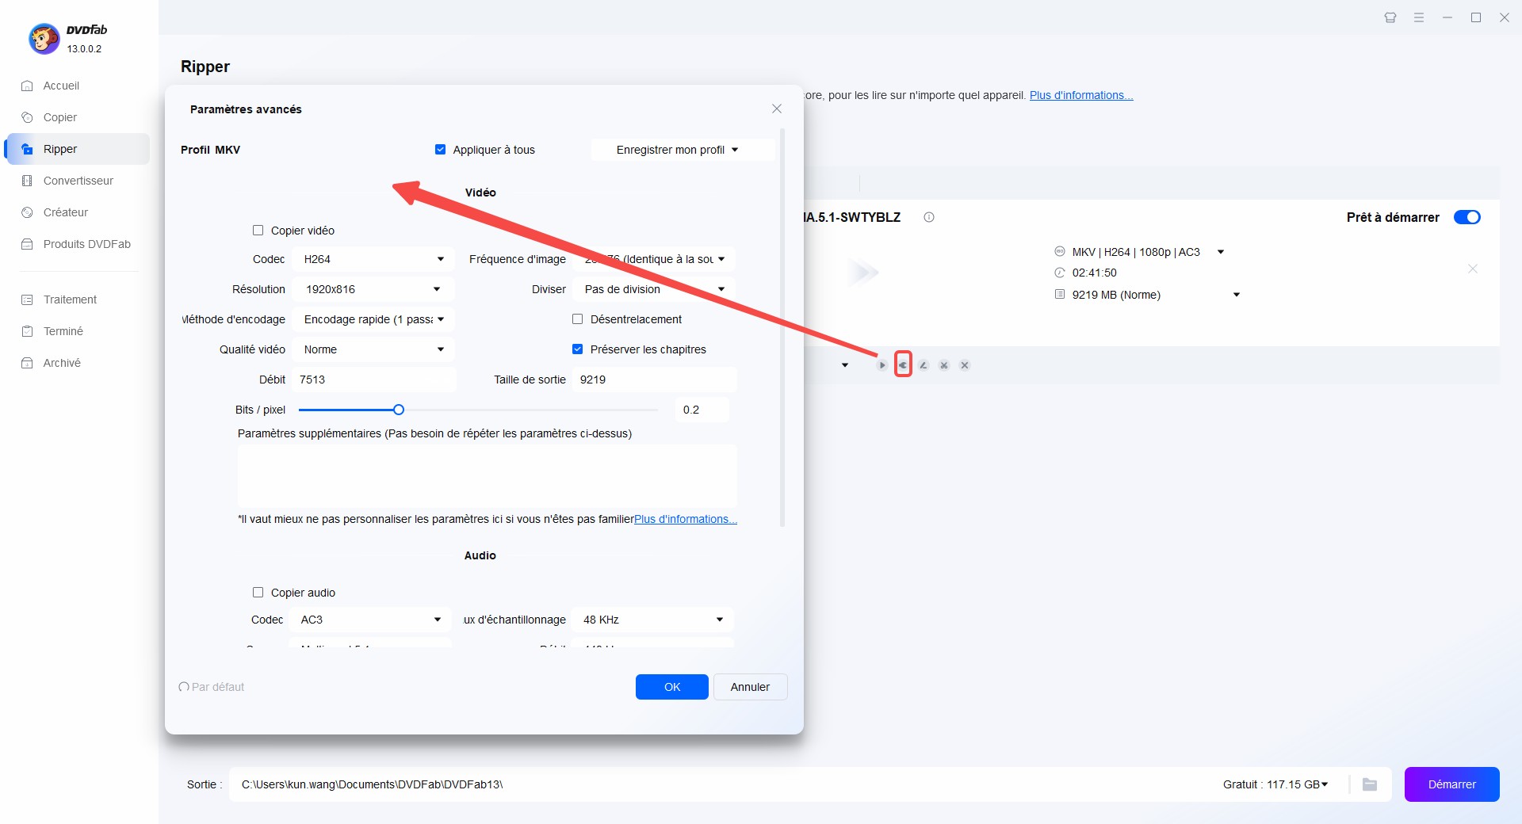
Task: Expand 48 KHz sampling rate dropdown
Action: 652,620
